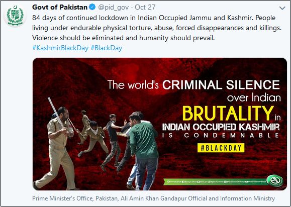Open tagged Prime Minister's Office, Pakistan
The height and width of the screenshot is (207, 291).
75,198
